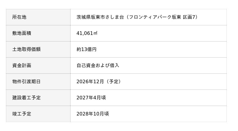Screen dimensions: 238x131
Task: Click the 土地取得価額 label cell
Action: [26, 50]
